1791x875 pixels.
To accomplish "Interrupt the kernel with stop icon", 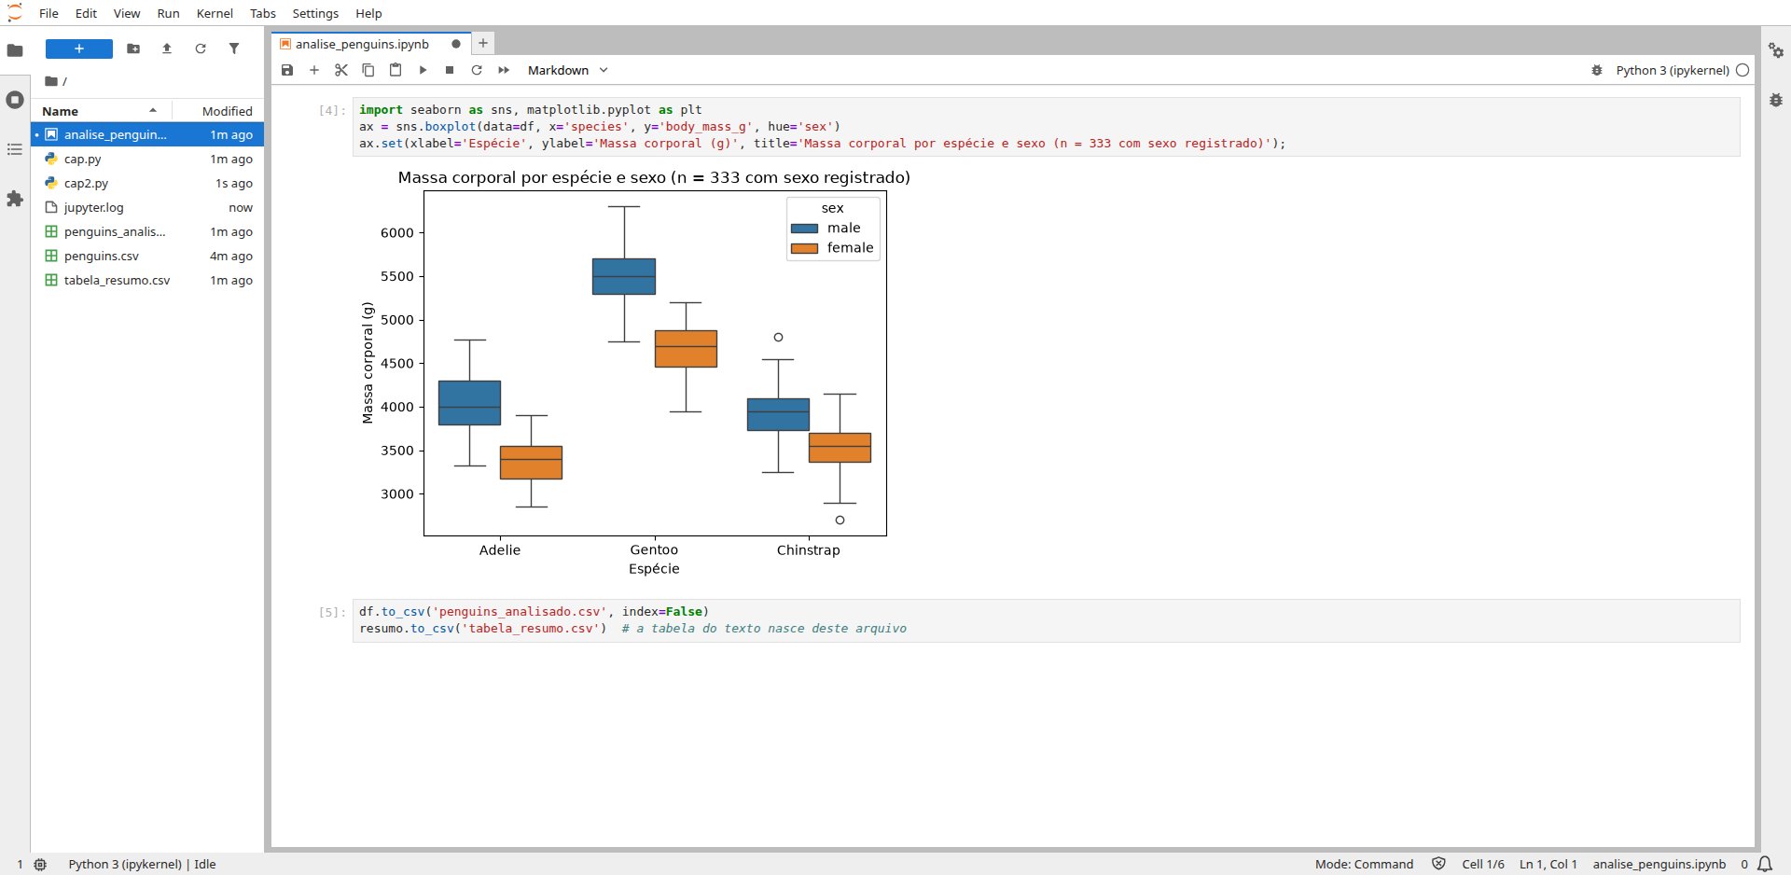I will click(x=450, y=70).
